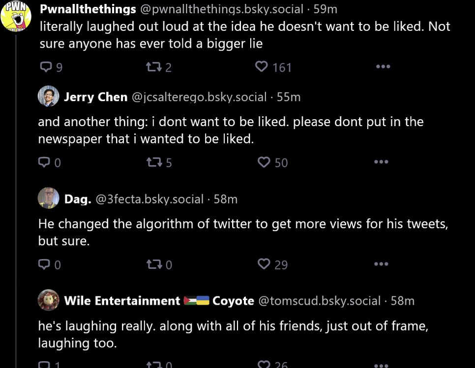This screenshot has height=368, width=475.
Task: Open the Pwnallthethings display name link
Action: [88, 9]
